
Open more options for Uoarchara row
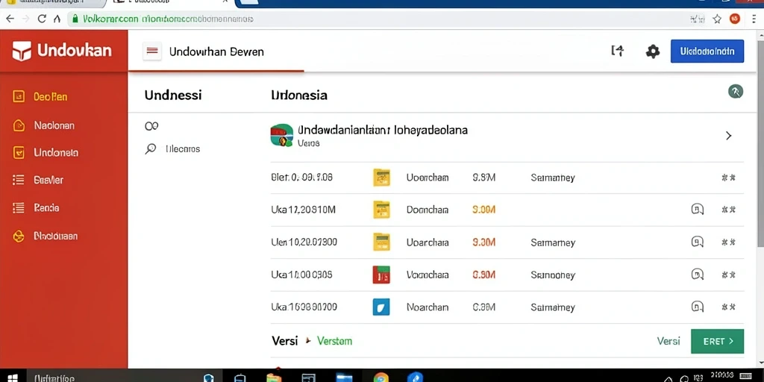(x=728, y=242)
